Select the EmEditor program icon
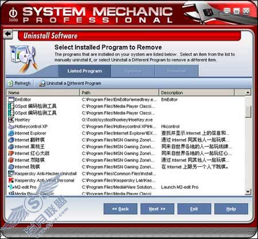Screen dimensions: 258x239 [11, 100]
